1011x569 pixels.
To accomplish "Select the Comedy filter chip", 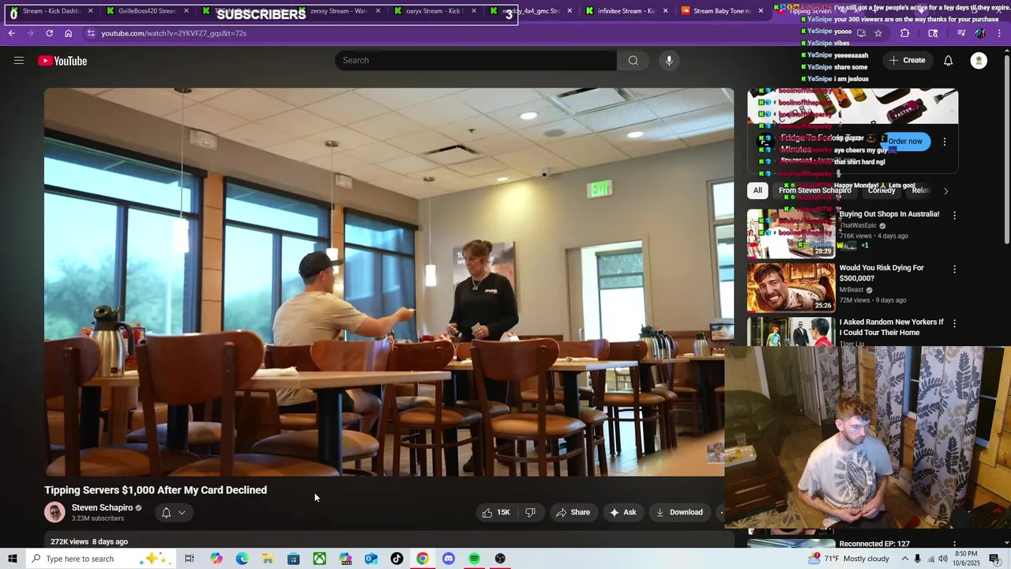I will pos(881,190).
